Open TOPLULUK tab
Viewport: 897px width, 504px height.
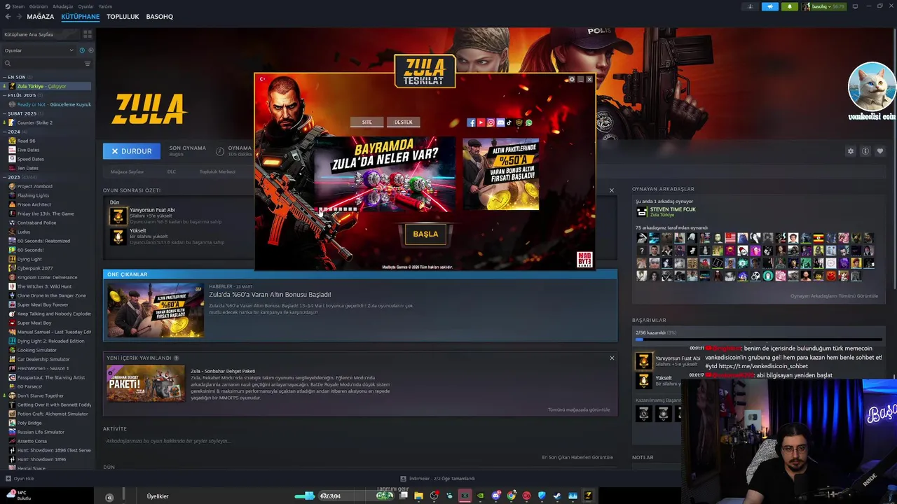123,16
